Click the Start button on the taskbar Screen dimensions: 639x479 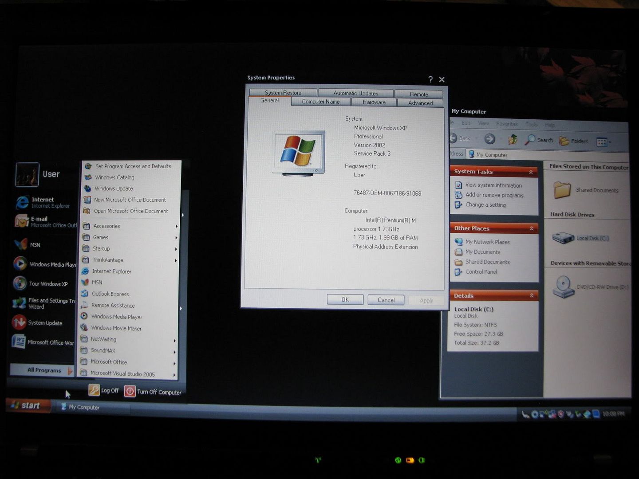coord(28,405)
